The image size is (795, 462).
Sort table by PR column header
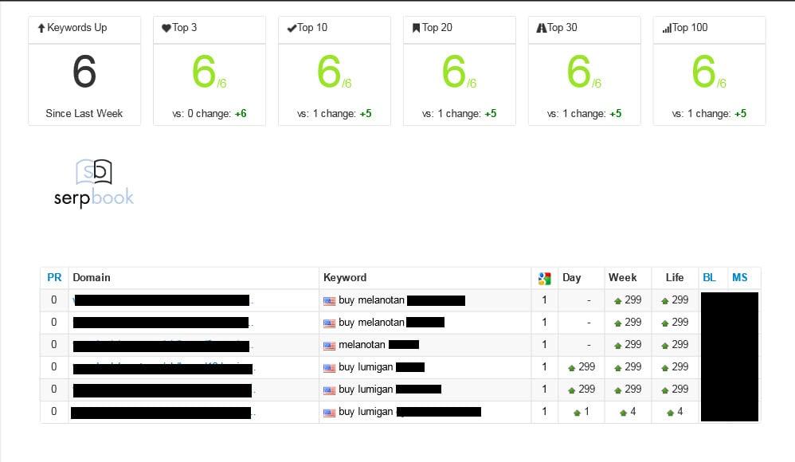click(x=54, y=277)
